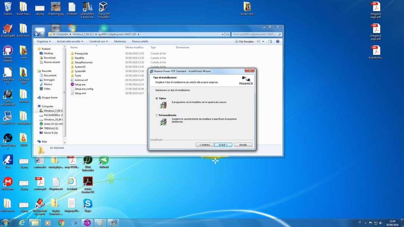Select the PACKARDBELL drive in sidebar

[x=53, y=115]
